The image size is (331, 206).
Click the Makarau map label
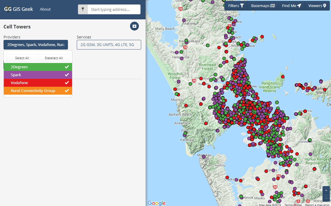[190, 23]
